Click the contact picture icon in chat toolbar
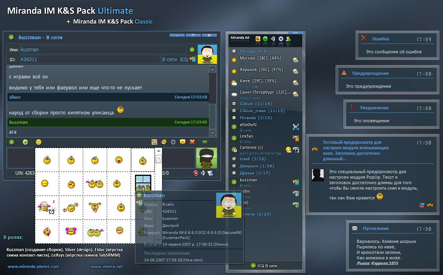 point(154,142)
